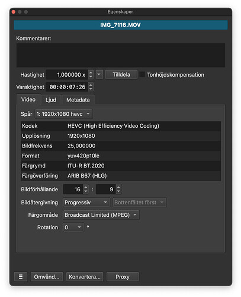Switch to the Ljud tab

(51, 100)
